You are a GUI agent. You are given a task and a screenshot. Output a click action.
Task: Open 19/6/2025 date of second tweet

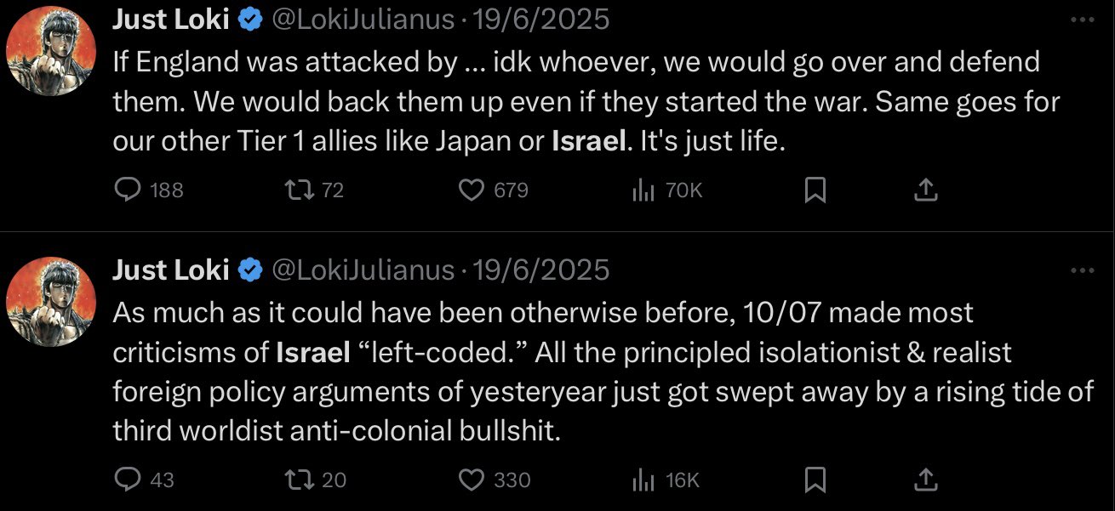540,270
